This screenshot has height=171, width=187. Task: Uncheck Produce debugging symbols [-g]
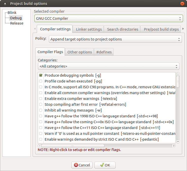click(x=41, y=75)
